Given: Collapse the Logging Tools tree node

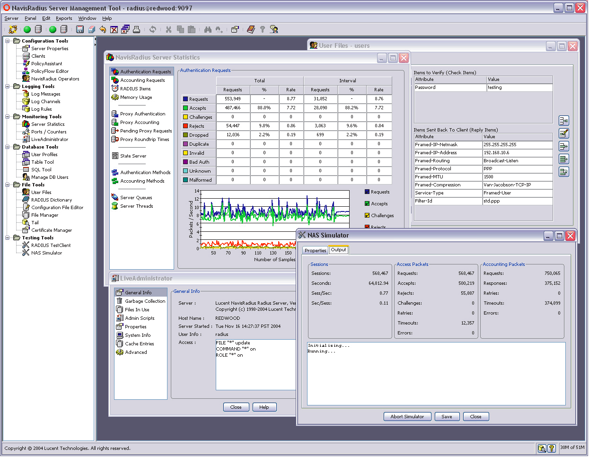Looking at the screenshot, I should tap(8, 87).
